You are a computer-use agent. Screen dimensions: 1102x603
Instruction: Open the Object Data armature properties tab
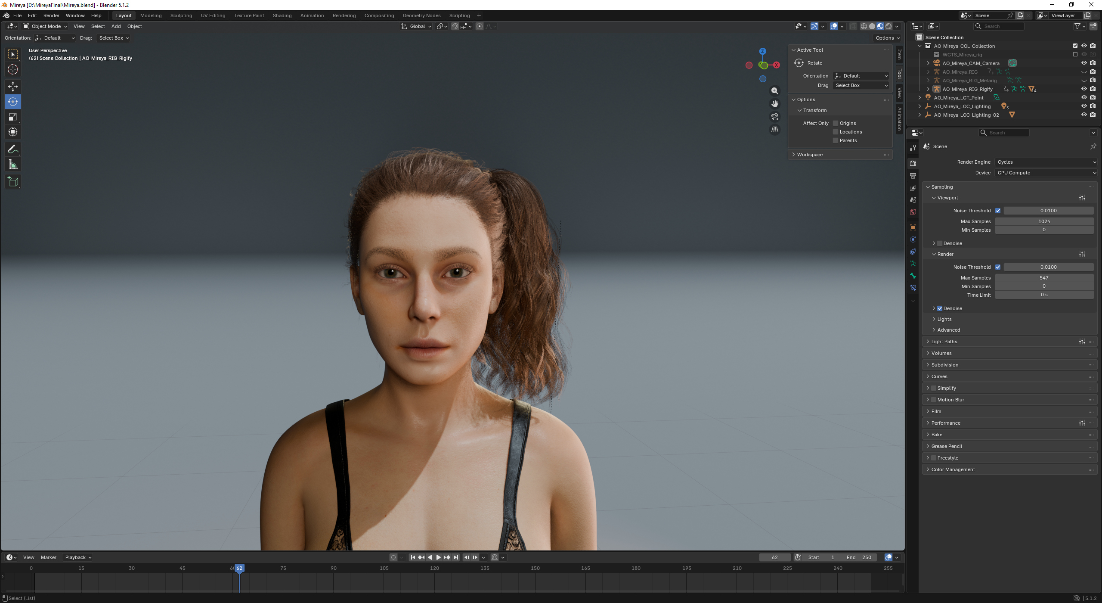[913, 264]
